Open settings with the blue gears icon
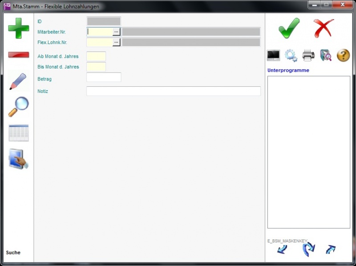 tap(291, 55)
